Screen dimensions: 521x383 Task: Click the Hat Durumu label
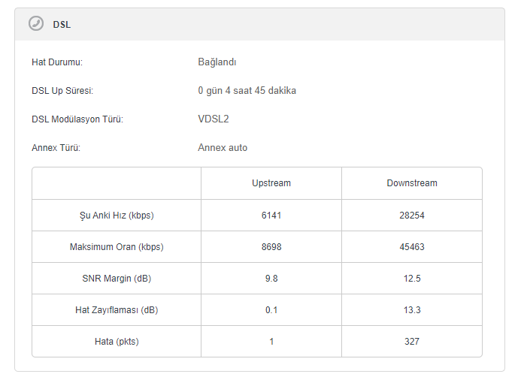(x=57, y=62)
